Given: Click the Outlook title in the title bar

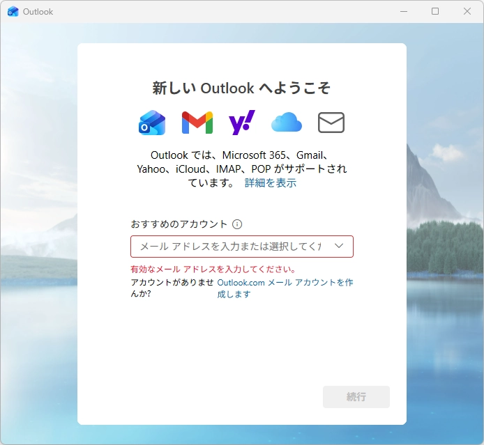Looking at the screenshot, I should click(38, 12).
